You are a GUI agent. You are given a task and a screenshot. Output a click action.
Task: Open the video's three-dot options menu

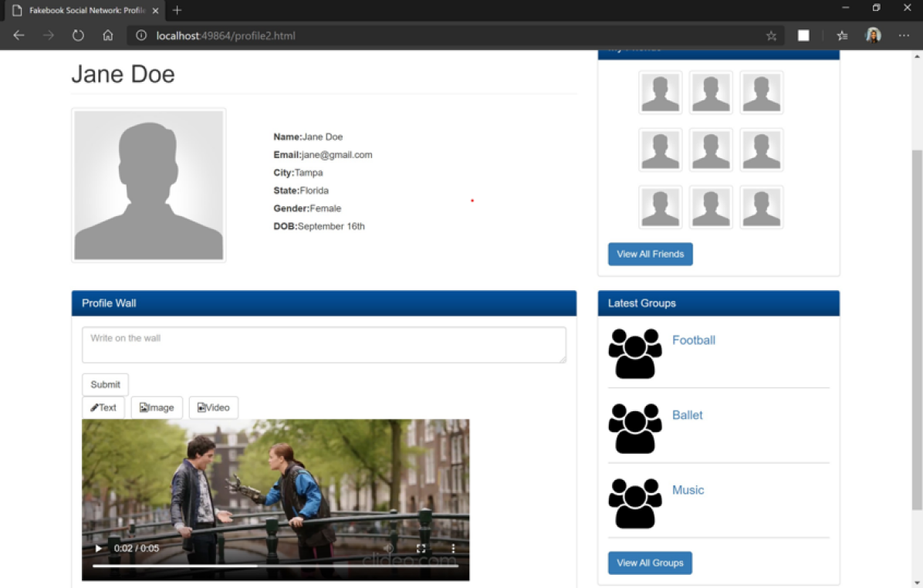click(x=453, y=549)
